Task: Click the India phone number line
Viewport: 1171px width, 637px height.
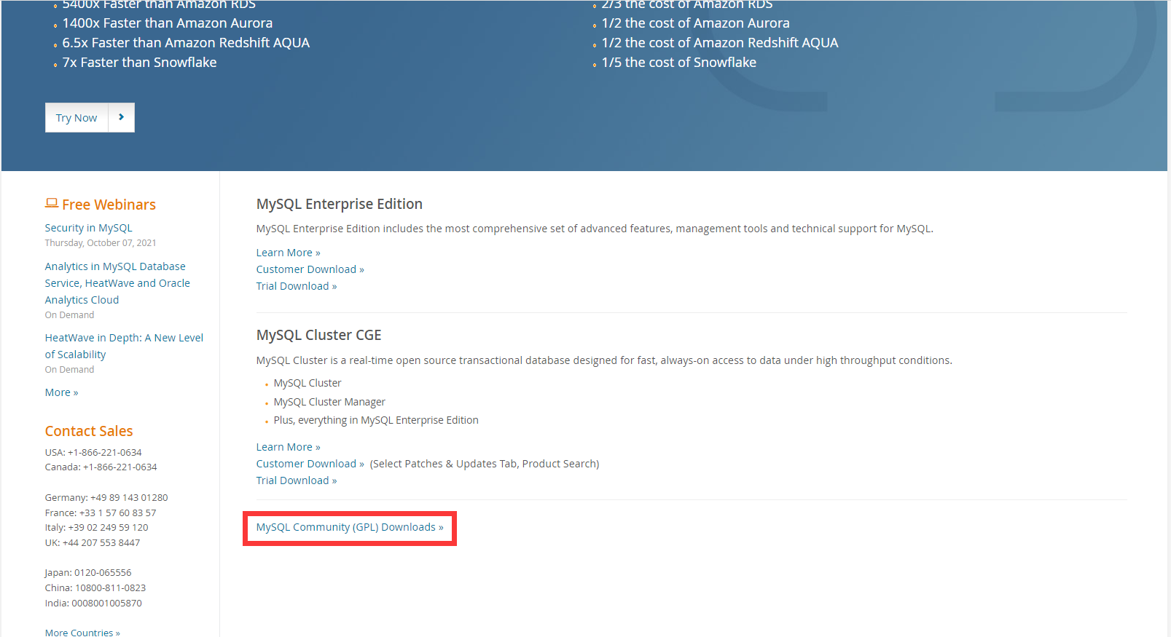Action: coord(93,603)
